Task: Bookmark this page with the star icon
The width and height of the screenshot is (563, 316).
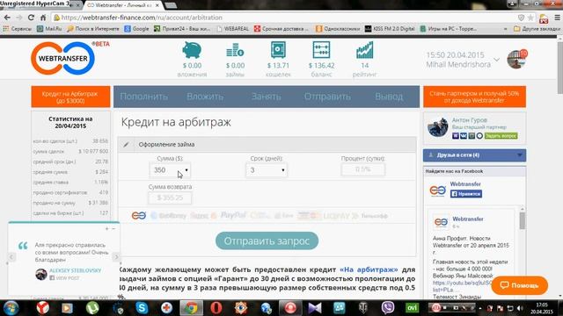Action: 530,18
